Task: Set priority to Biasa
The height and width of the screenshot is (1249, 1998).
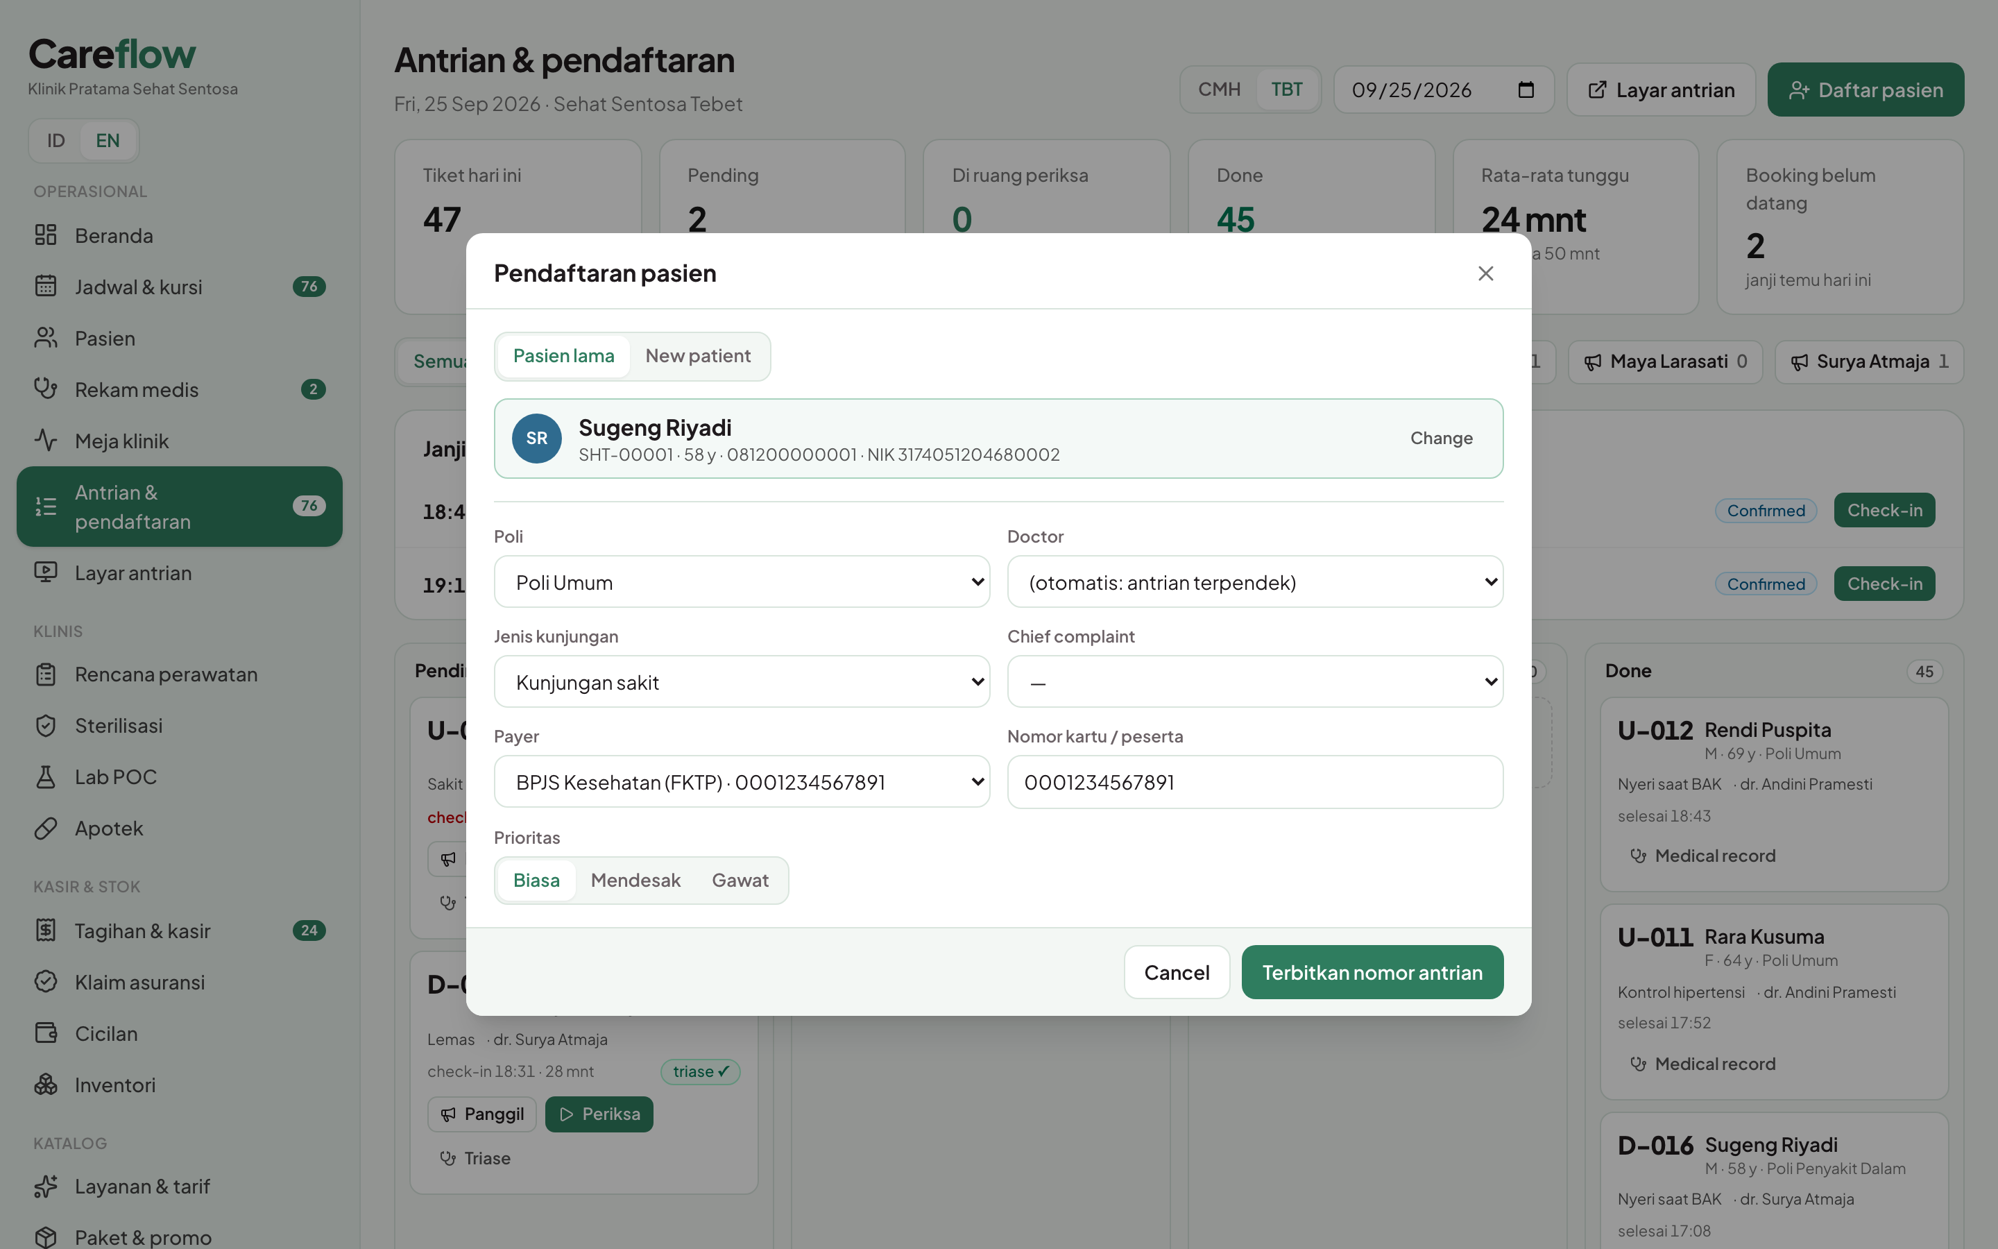Action: pos(536,880)
